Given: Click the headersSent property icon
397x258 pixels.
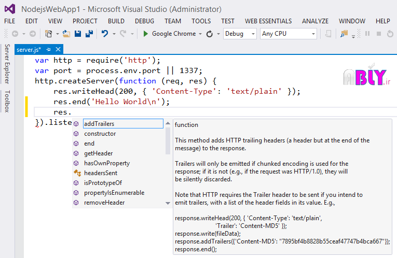Looking at the screenshot, I should click(x=77, y=173).
